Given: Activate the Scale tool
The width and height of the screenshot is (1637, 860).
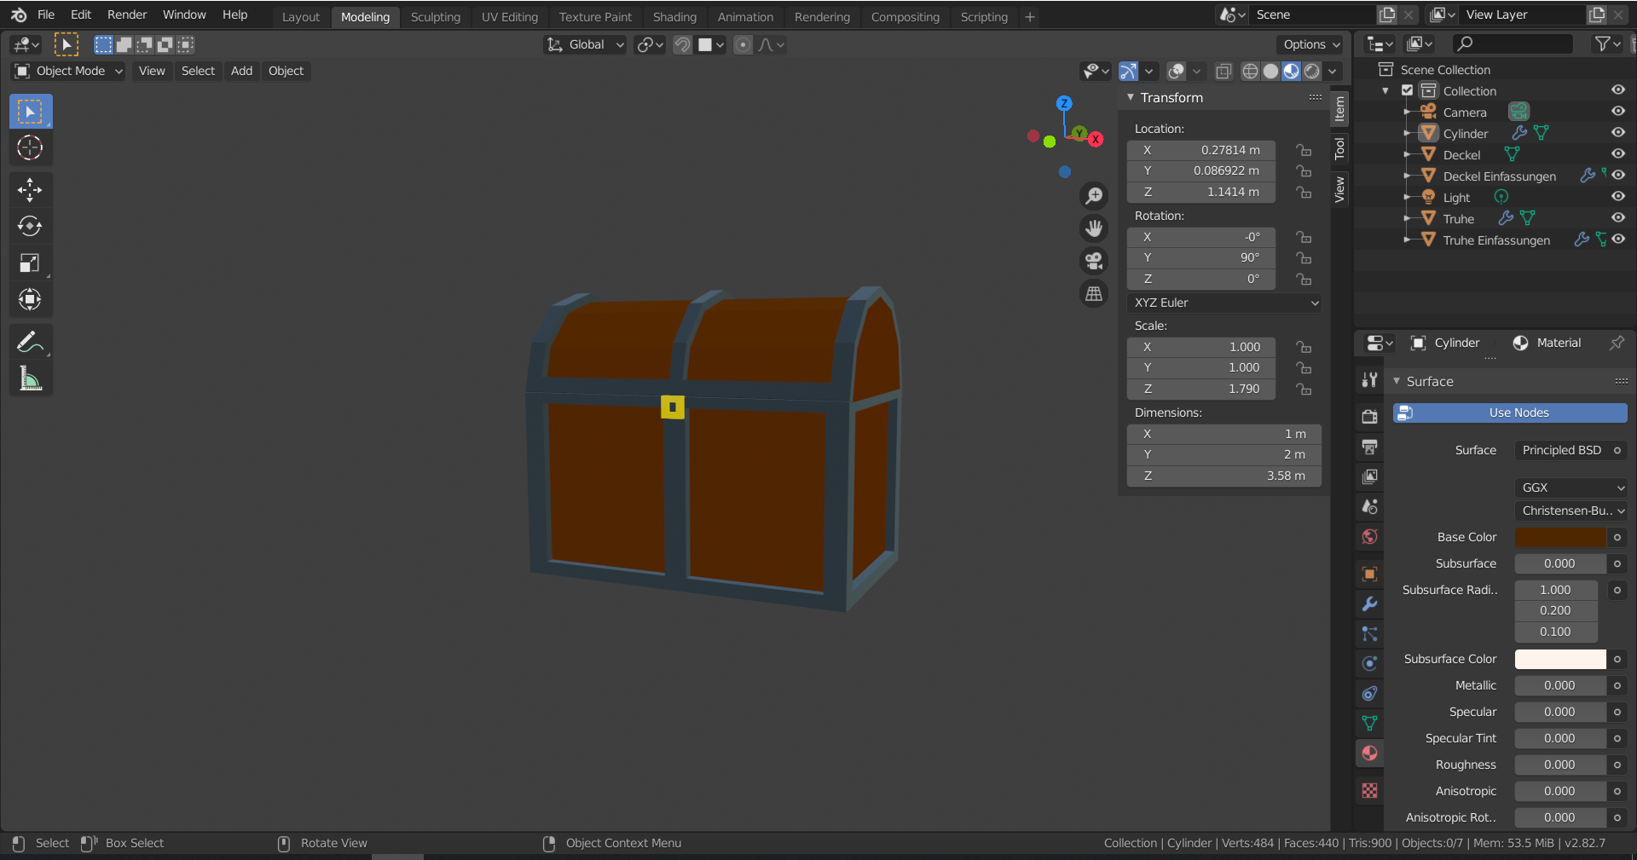Looking at the screenshot, I should 30,263.
